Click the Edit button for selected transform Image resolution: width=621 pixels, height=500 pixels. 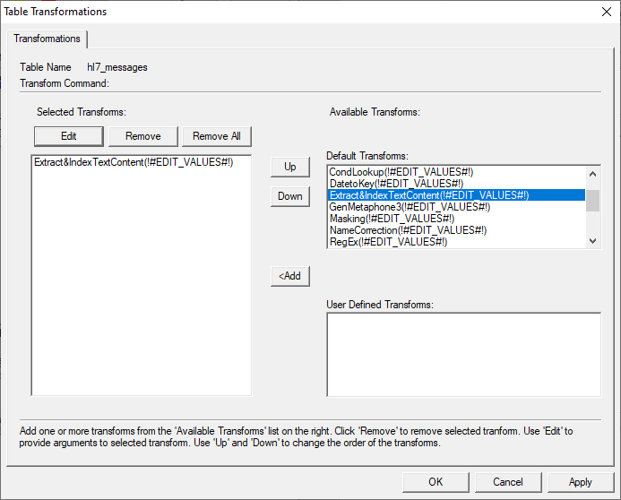68,136
